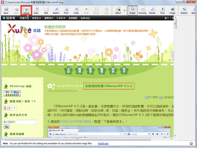Click 管理後台 in the black bar

pos(37,18)
